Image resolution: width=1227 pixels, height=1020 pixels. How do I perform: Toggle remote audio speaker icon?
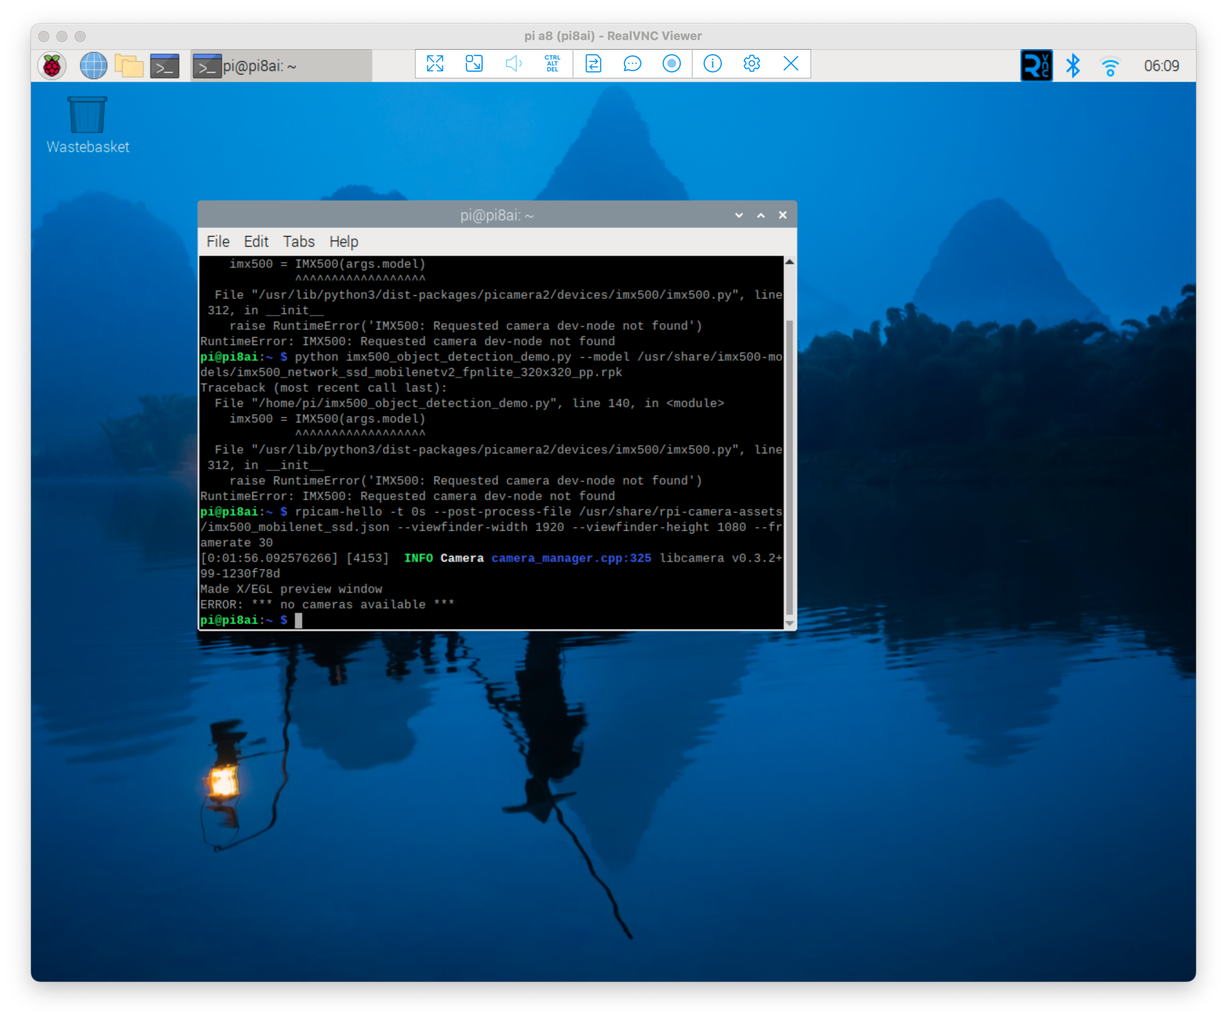point(513,64)
